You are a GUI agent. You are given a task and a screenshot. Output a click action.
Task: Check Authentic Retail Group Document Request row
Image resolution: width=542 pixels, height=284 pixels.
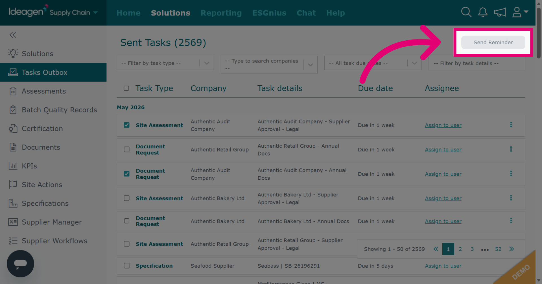tap(126, 149)
